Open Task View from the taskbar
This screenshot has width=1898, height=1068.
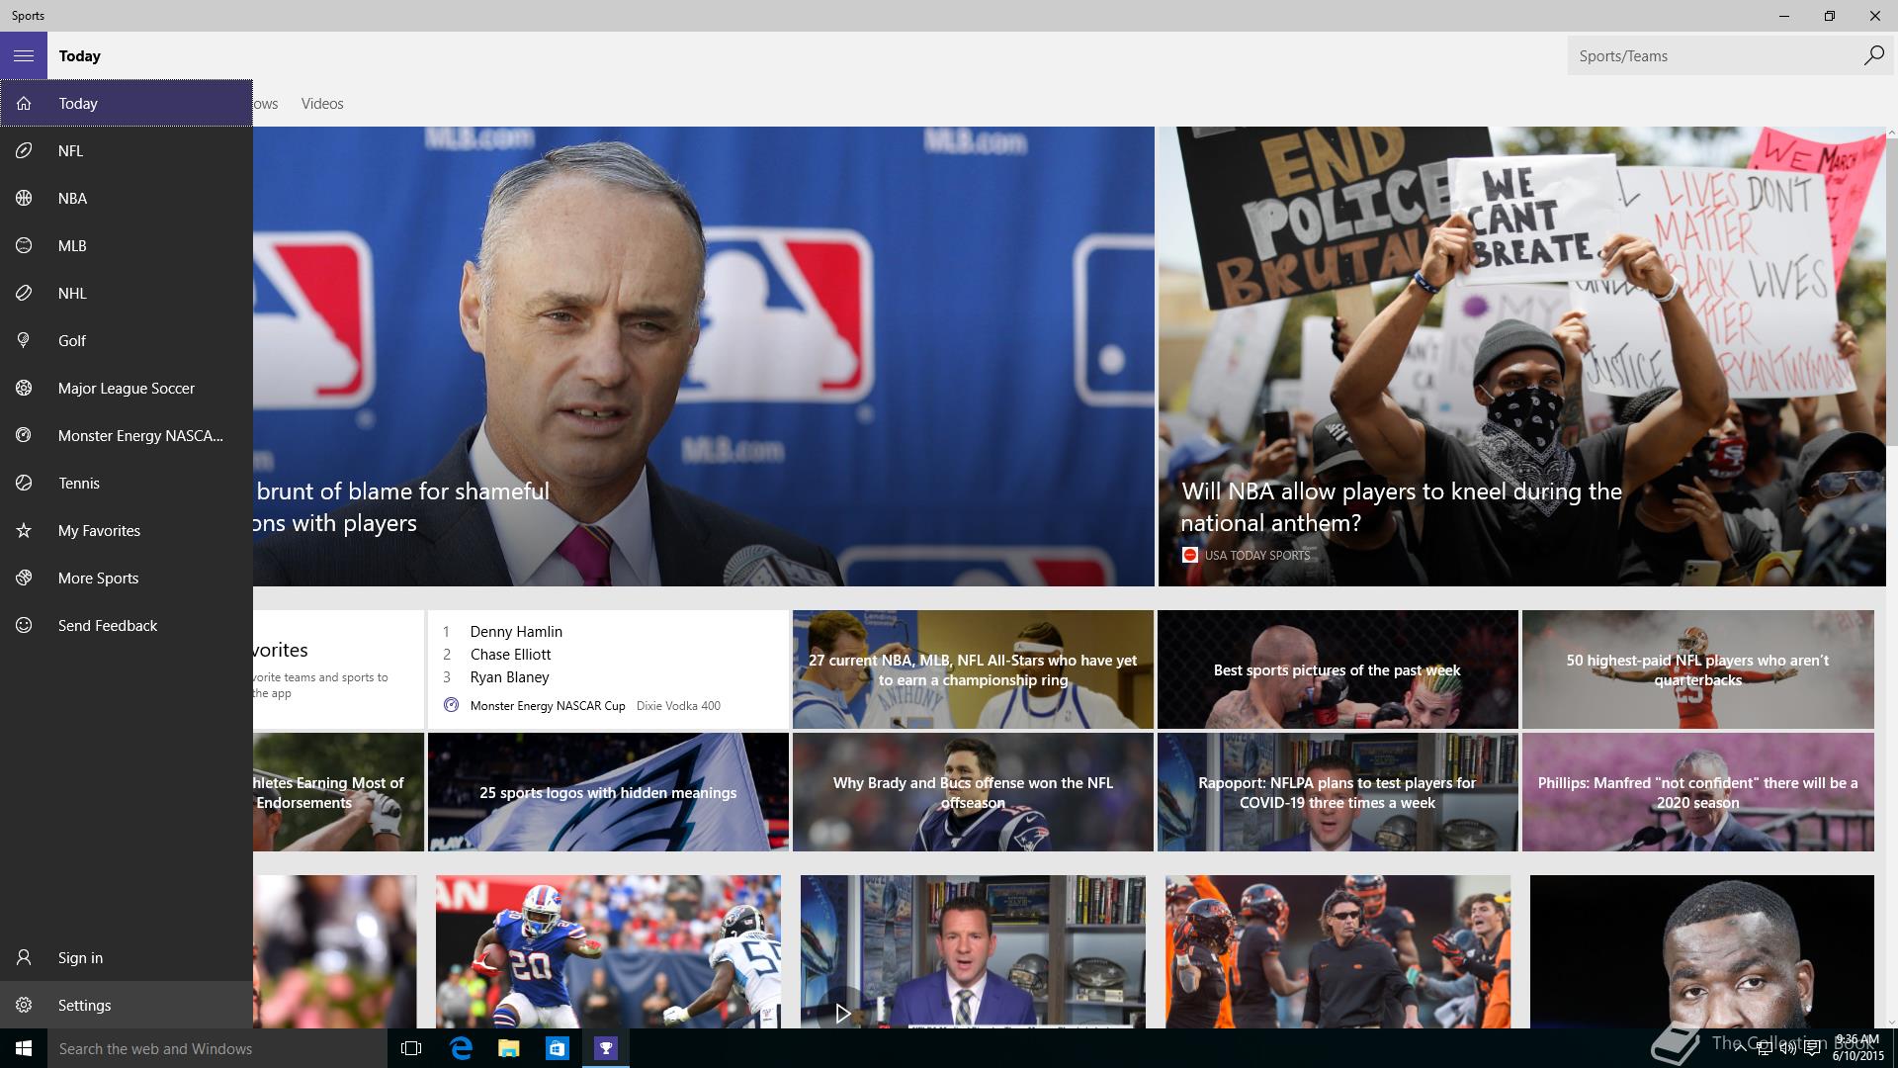[411, 1048]
